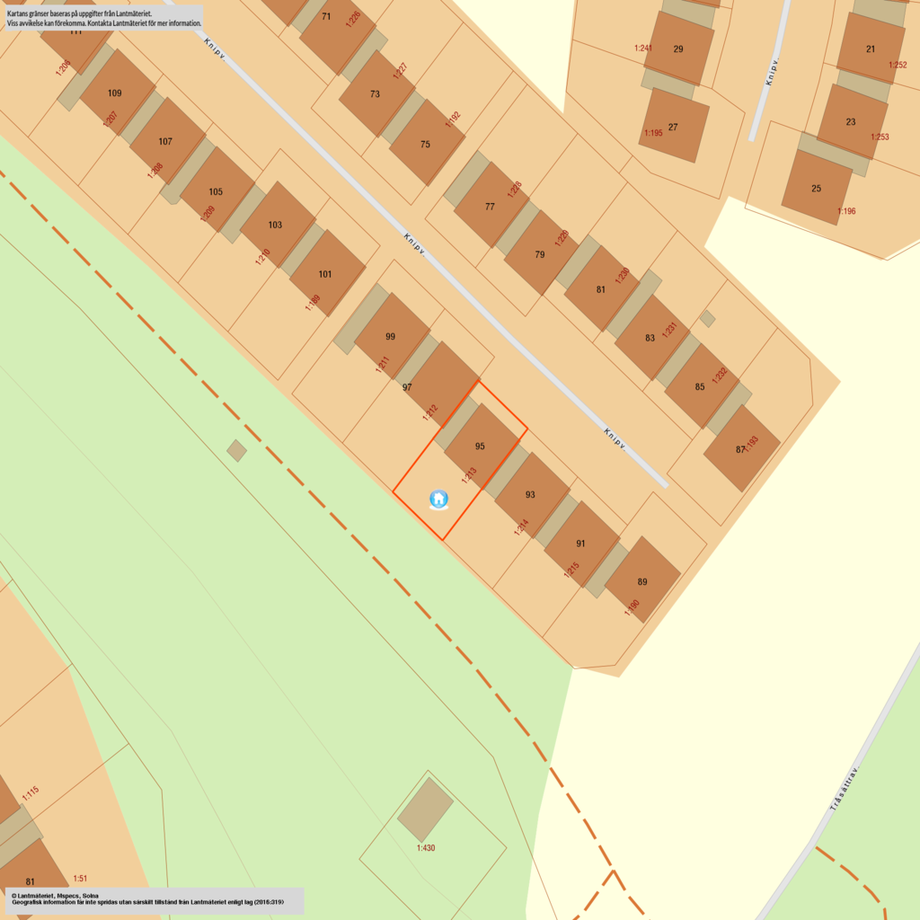Click the 'Kartans gränser baseras' notice text
The height and width of the screenshot is (920, 920).
tap(104, 18)
